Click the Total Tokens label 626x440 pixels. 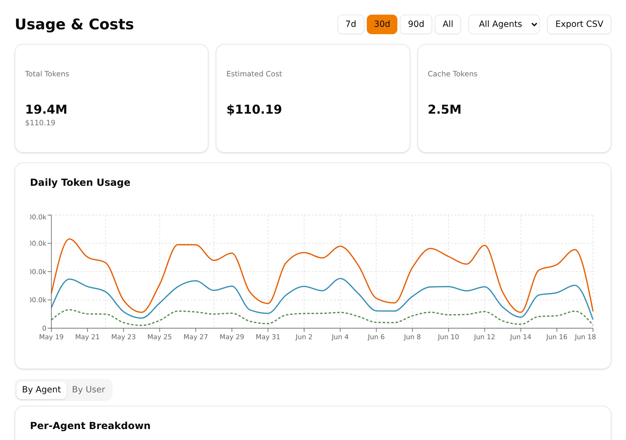click(47, 74)
